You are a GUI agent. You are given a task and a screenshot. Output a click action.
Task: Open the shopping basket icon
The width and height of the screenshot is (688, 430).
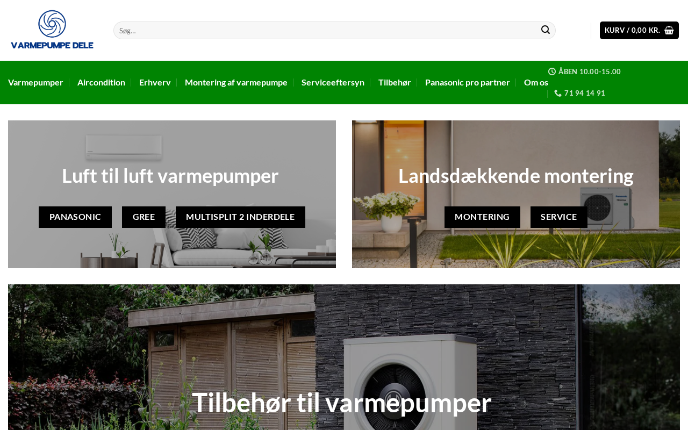(669, 30)
